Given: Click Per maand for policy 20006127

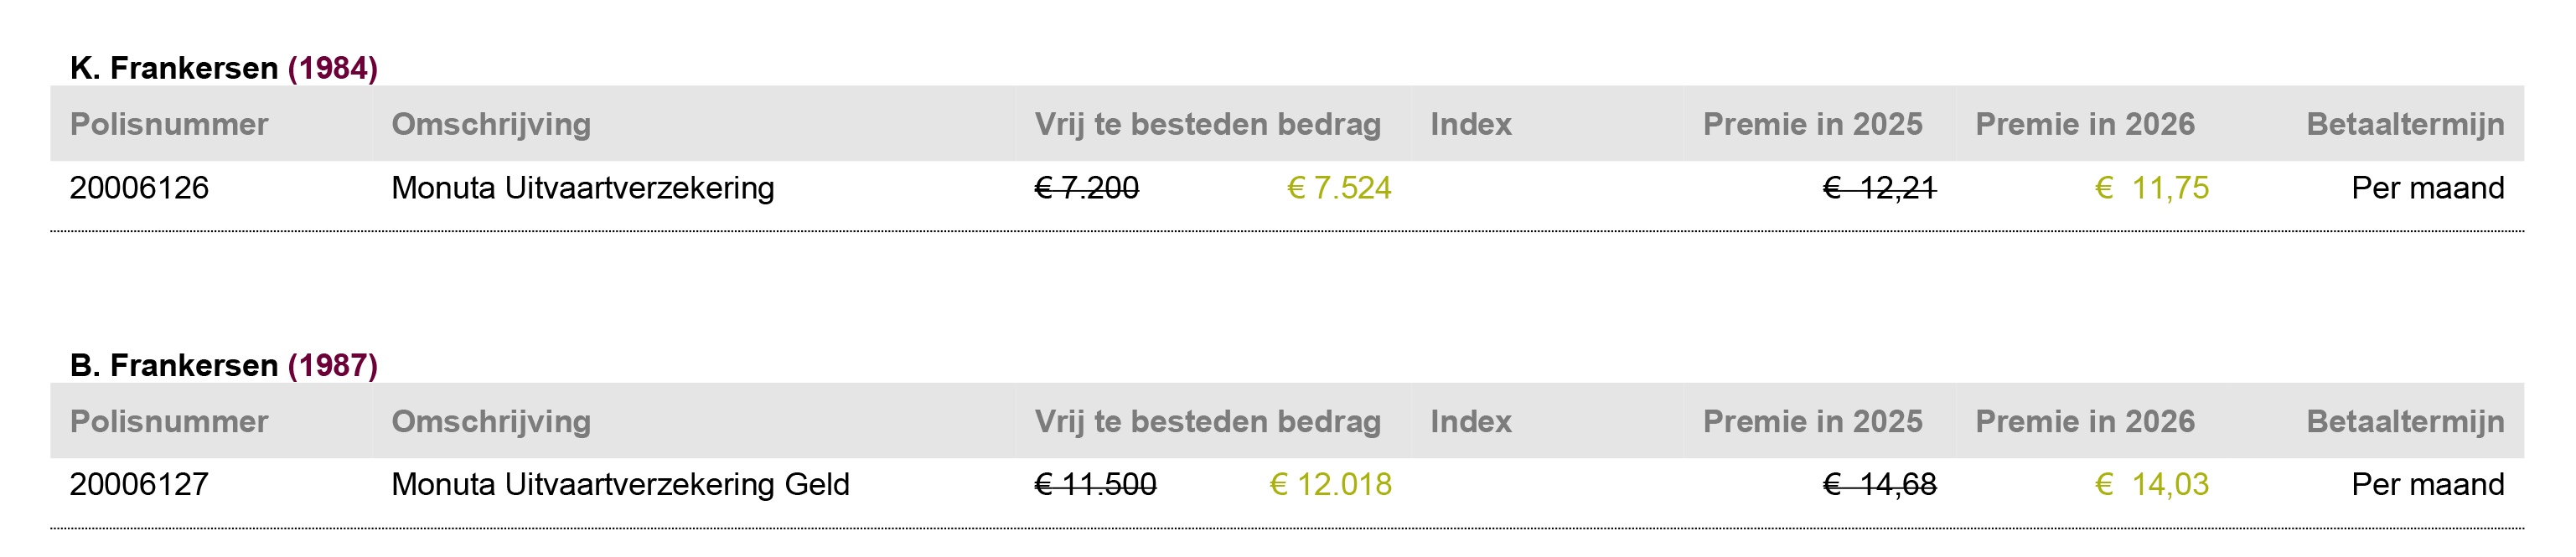Looking at the screenshot, I should pyautogui.click(x=2427, y=485).
